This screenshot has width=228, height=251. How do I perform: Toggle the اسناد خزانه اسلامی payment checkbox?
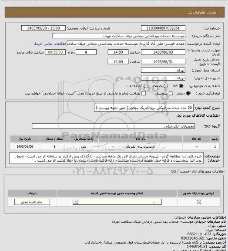click(x=144, y=93)
